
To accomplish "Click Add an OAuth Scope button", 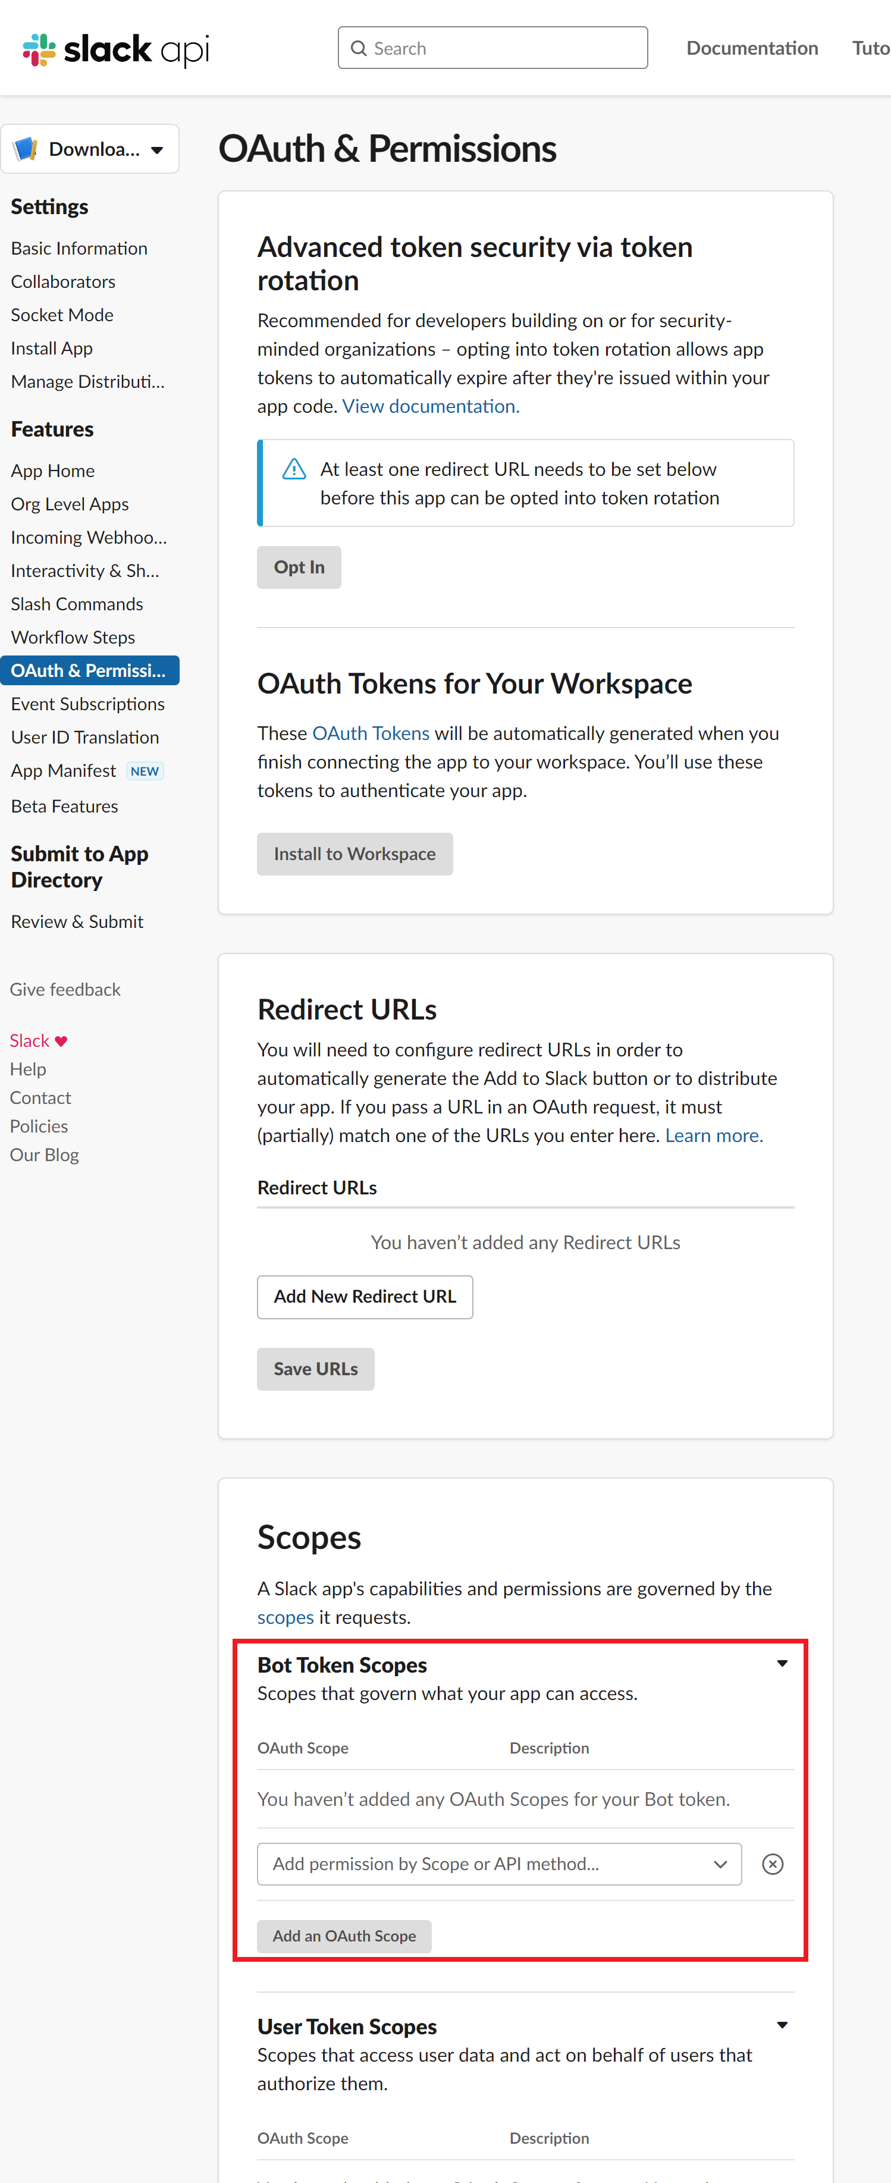I will point(344,1936).
